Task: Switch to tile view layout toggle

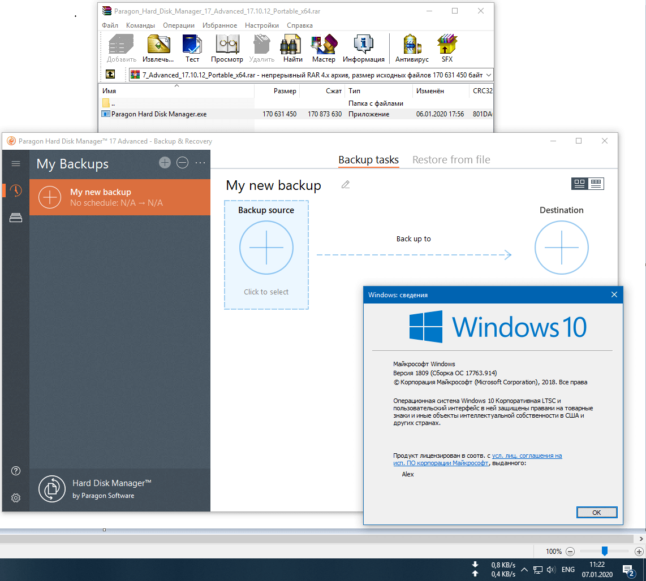Action: [x=579, y=183]
